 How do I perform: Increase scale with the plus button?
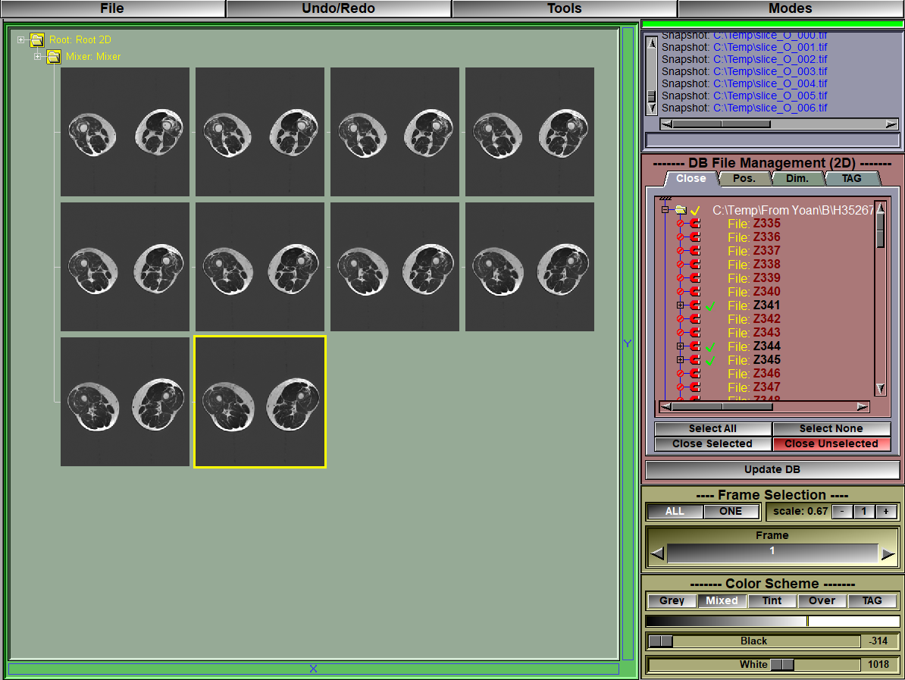point(886,512)
